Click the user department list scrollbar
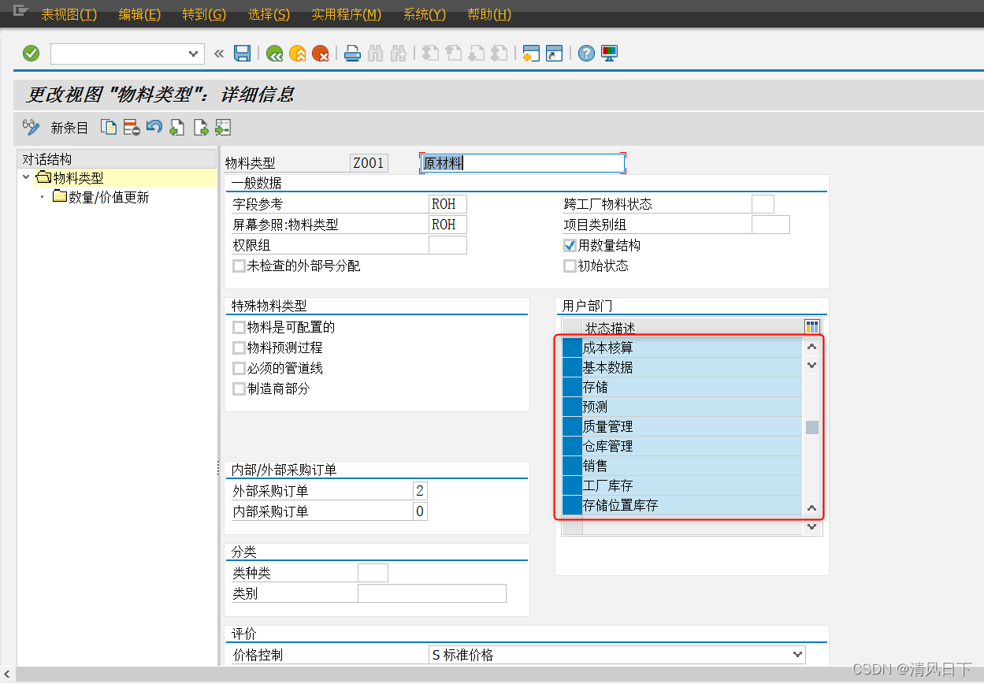Screen dimensions: 984x684 click(x=811, y=426)
